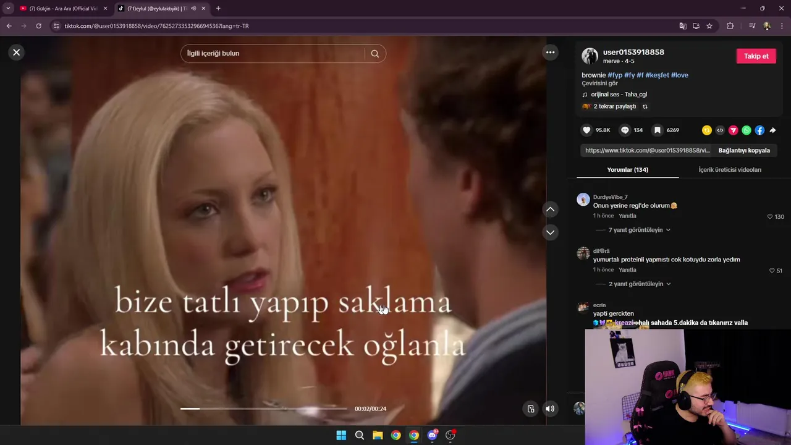791x445 pixels.
Task: Click DurdyeVibe_7's comment avatar
Action: [x=583, y=199]
